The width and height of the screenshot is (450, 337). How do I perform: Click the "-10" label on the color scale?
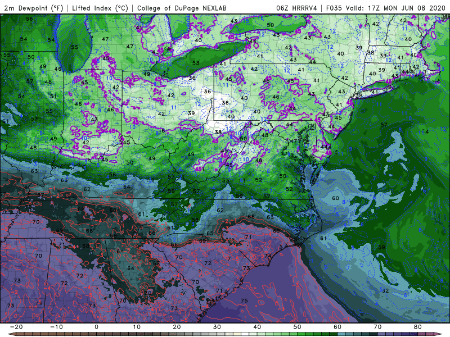tap(56, 327)
